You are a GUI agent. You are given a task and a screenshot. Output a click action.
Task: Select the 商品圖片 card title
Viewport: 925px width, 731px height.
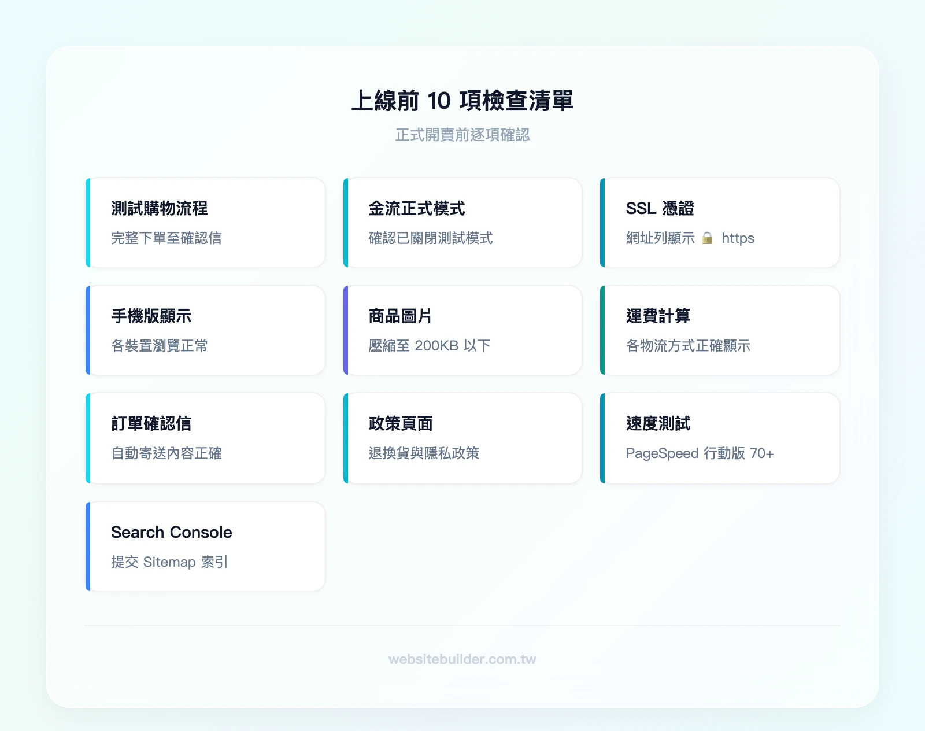pyautogui.click(x=401, y=316)
